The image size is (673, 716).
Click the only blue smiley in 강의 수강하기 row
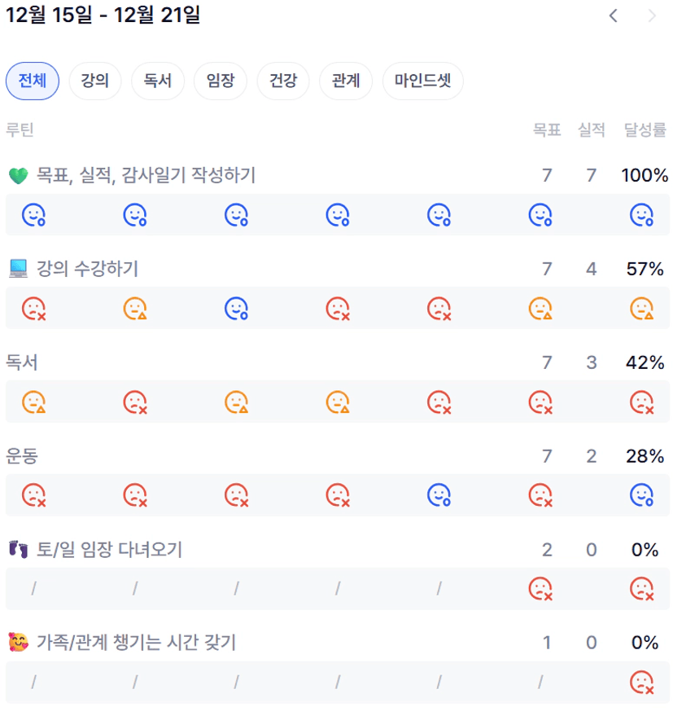237,309
